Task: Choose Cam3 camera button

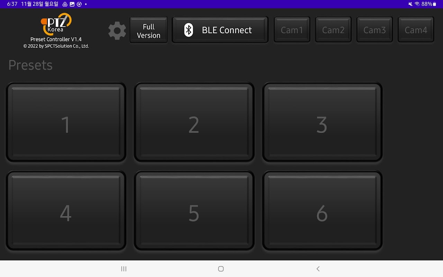Action: 374,30
